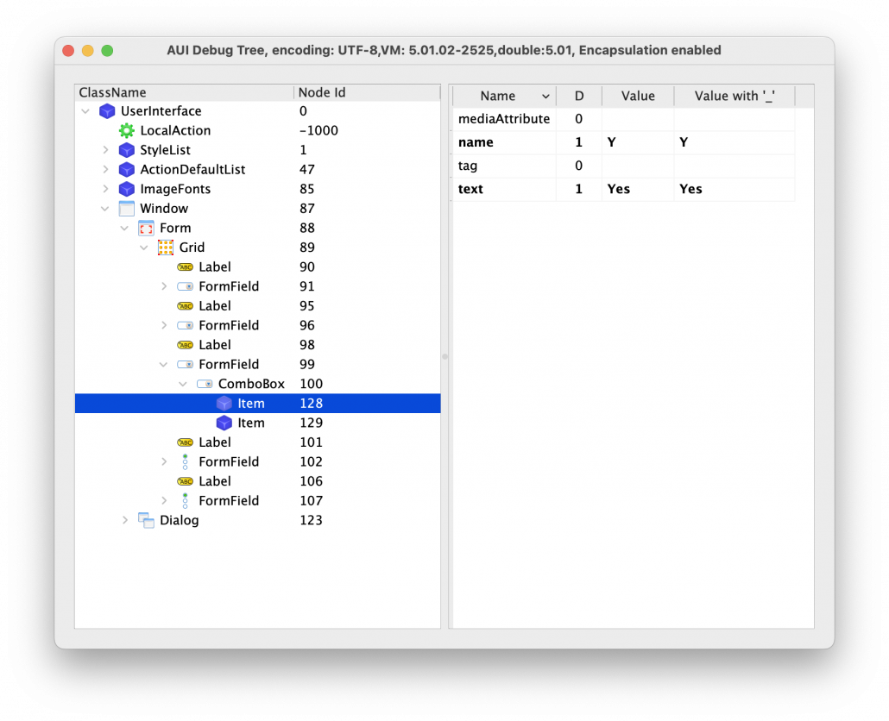Image resolution: width=889 pixels, height=721 pixels.
Task: Click the FormField icon for node 91
Action: [x=185, y=286]
